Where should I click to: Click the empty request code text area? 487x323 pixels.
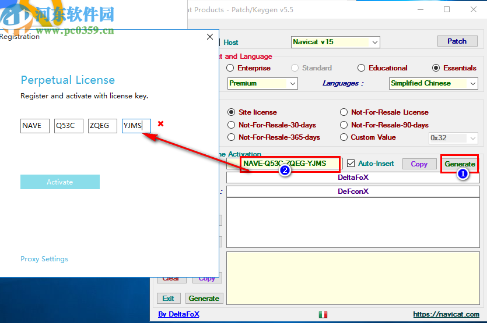click(x=353, y=222)
